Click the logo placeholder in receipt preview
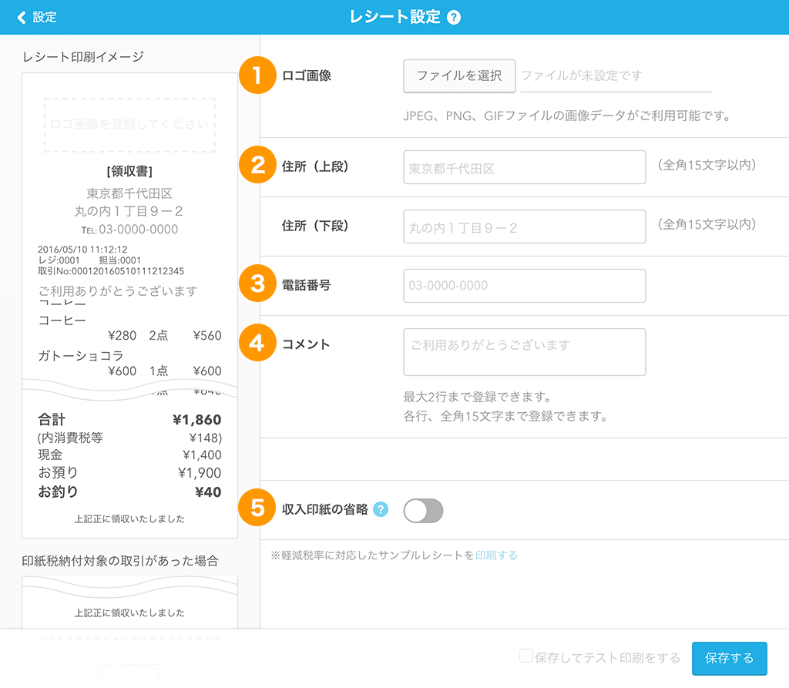 click(129, 125)
